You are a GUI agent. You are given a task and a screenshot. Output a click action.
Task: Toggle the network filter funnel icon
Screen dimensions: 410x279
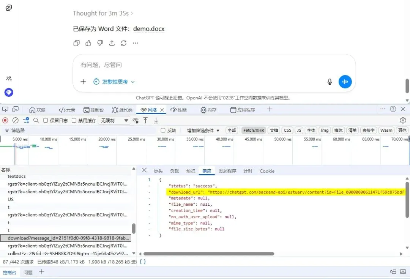coord(26,120)
